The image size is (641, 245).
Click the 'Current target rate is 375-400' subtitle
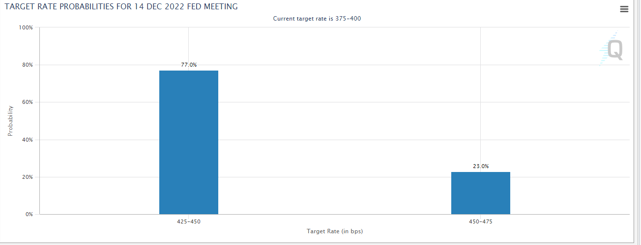[320, 19]
